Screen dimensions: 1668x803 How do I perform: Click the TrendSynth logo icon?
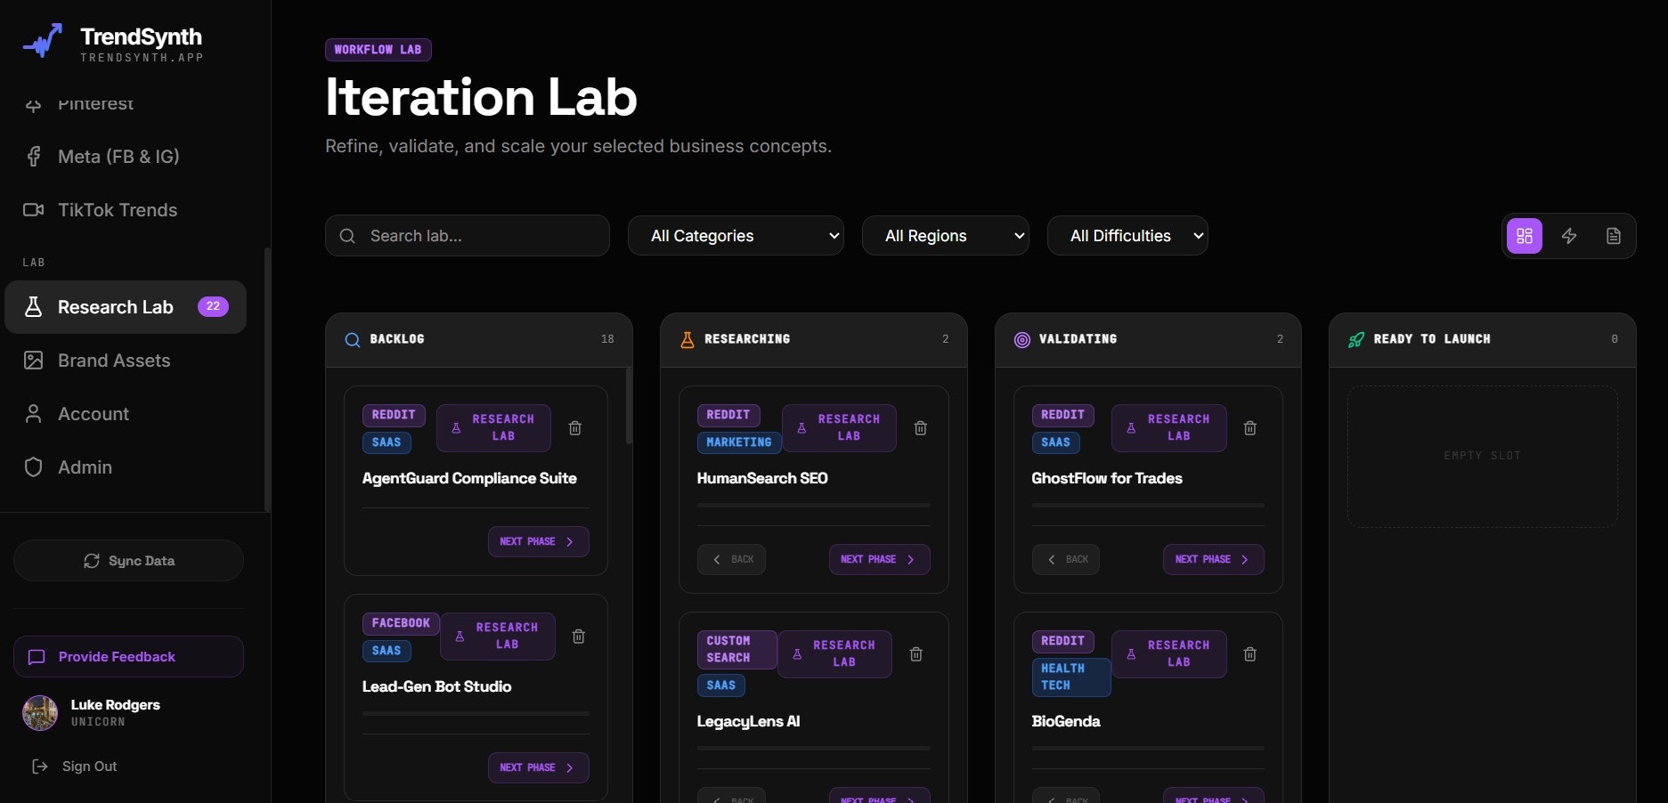pos(43,41)
